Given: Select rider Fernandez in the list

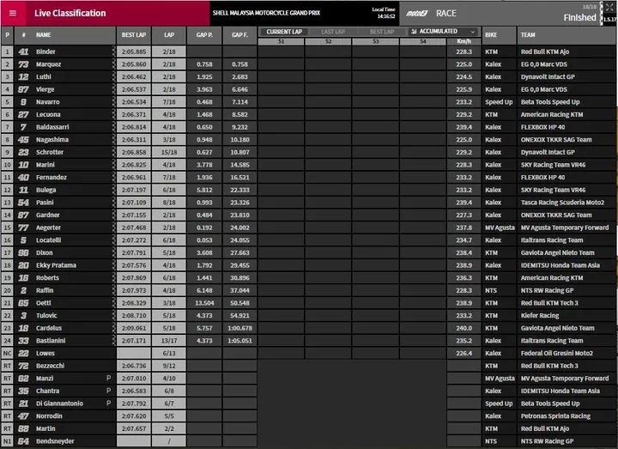Looking at the screenshot, I should (51, 178).
